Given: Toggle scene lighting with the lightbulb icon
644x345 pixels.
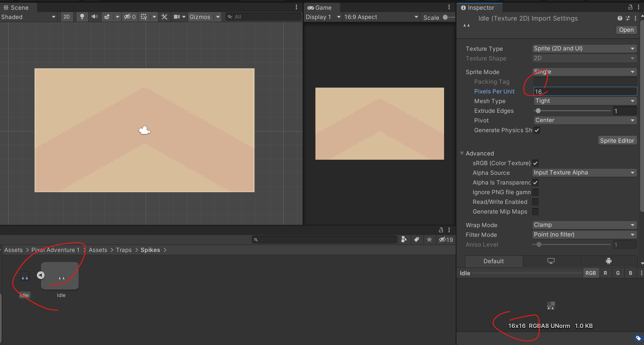Looking at the screenshot, I should pyautogui.click(x=82, y=17).
